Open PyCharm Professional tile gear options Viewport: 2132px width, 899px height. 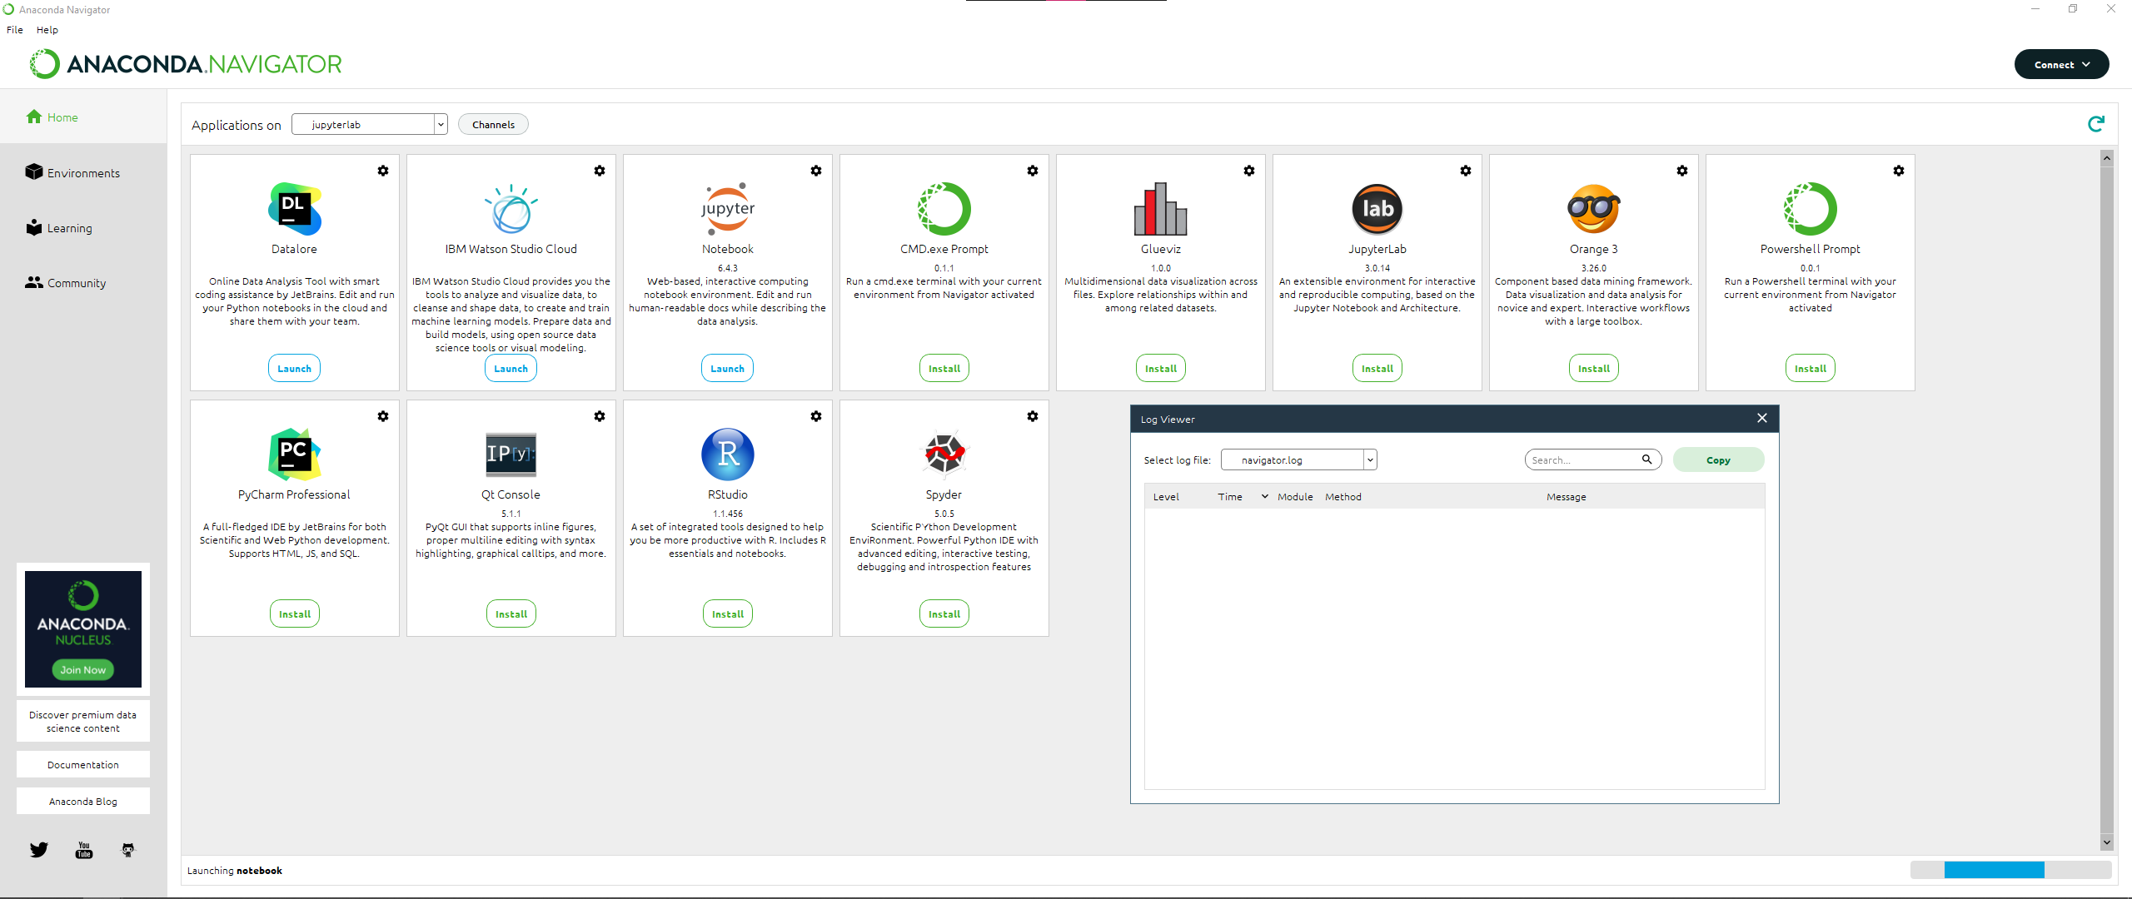pyautogui.click(x=383, y=416)
